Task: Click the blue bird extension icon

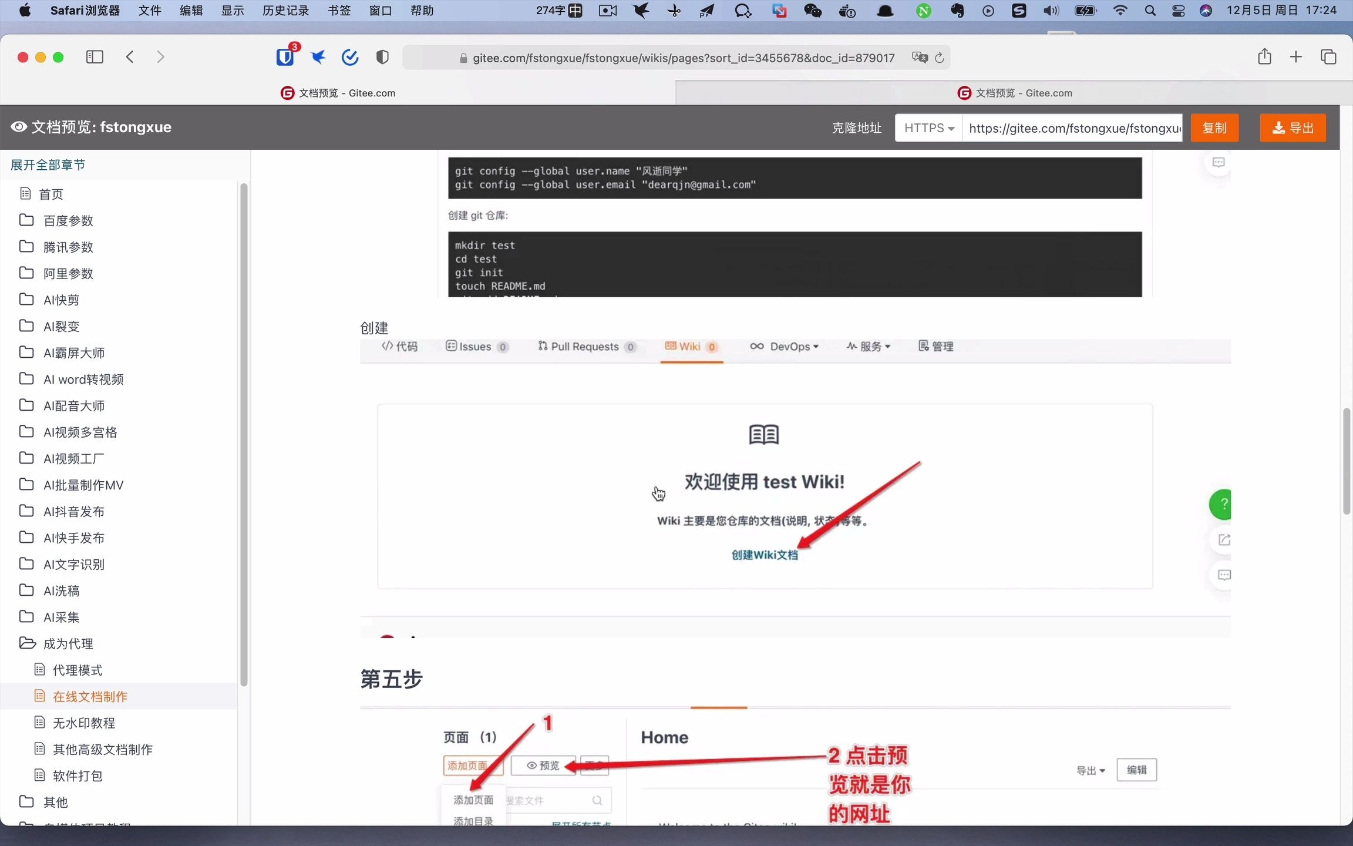Action: (318, 57)
